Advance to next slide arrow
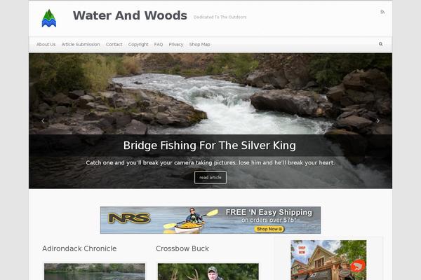 (378, 121)
